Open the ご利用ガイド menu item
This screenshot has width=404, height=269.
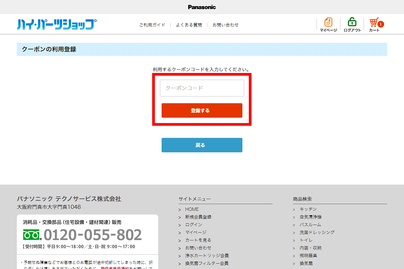pos(152,25)
